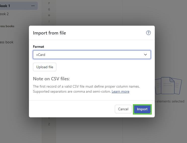
Task: Jump to letter F in index
Action: point(49,3)
